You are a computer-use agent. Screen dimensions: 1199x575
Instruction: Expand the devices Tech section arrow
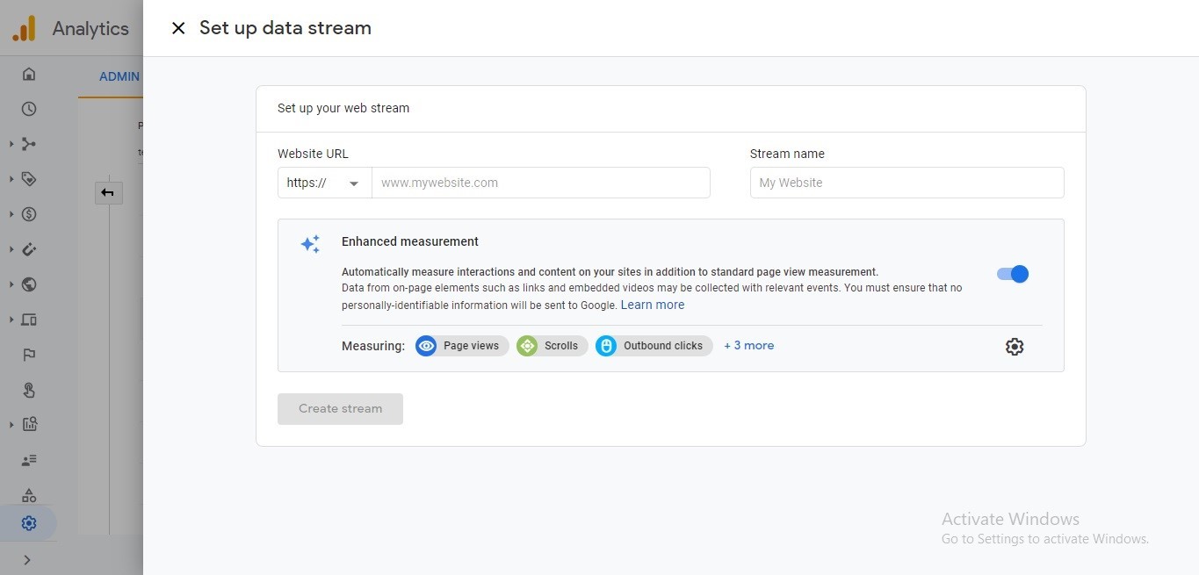(x=11, y=320)
